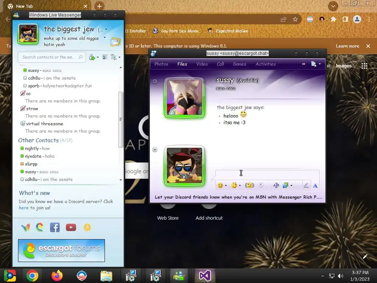Click the escargot forums banner
377x283 pixels.
(x=61, y=251)
